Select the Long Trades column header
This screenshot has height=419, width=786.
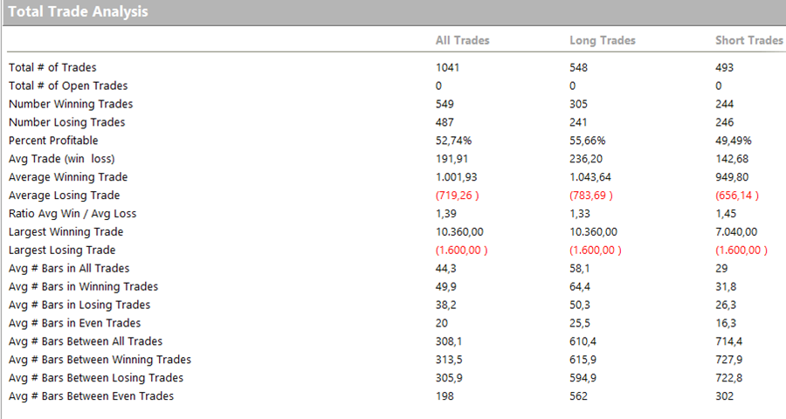pos(602,40)
